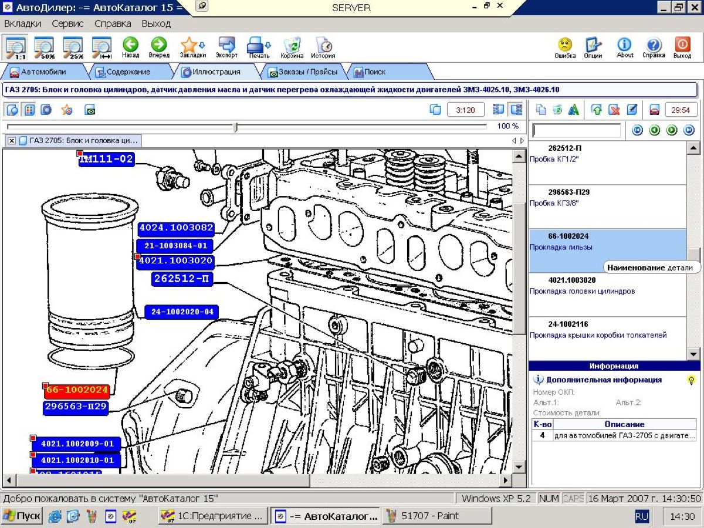Open the Сервис menu
This screenshot has width=704, height=528.
click(x=67, y=24)
